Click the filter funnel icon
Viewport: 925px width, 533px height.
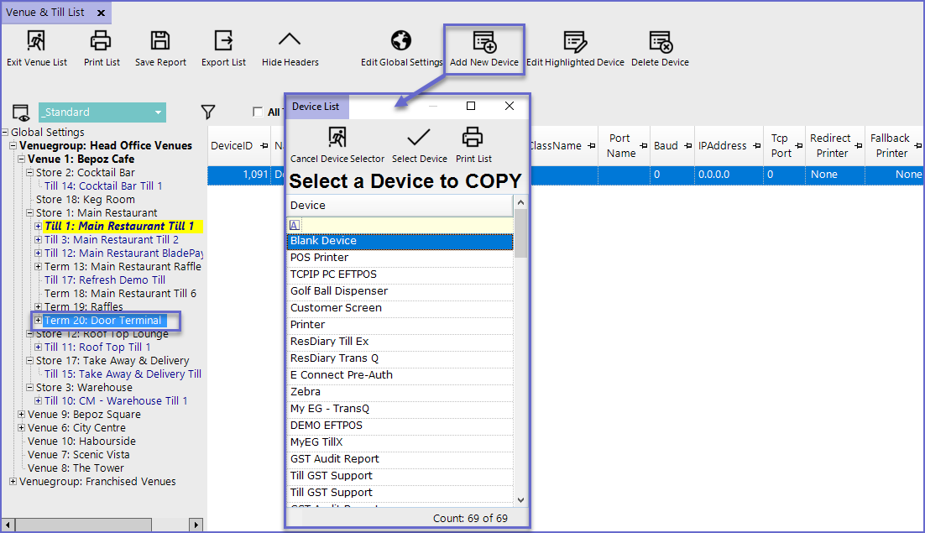(x=208, y=112)
